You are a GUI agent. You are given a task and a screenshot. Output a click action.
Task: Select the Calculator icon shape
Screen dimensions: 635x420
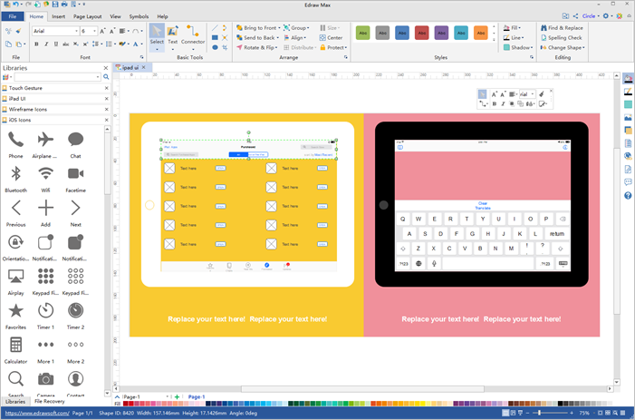pyautogui.click(x=15, y=345)
